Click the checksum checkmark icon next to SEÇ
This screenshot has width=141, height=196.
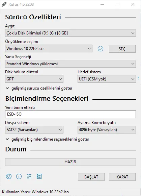pos(101,49)
